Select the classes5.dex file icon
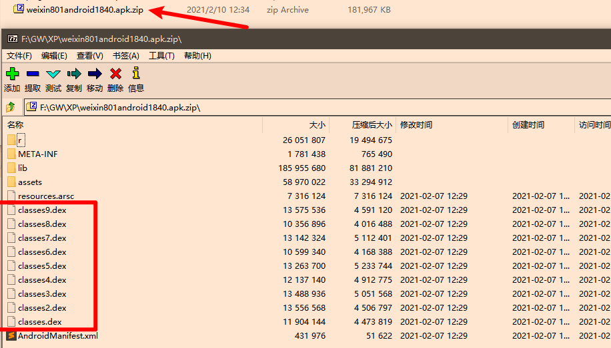This screenshot has width=611, height=348. (11, 266)
